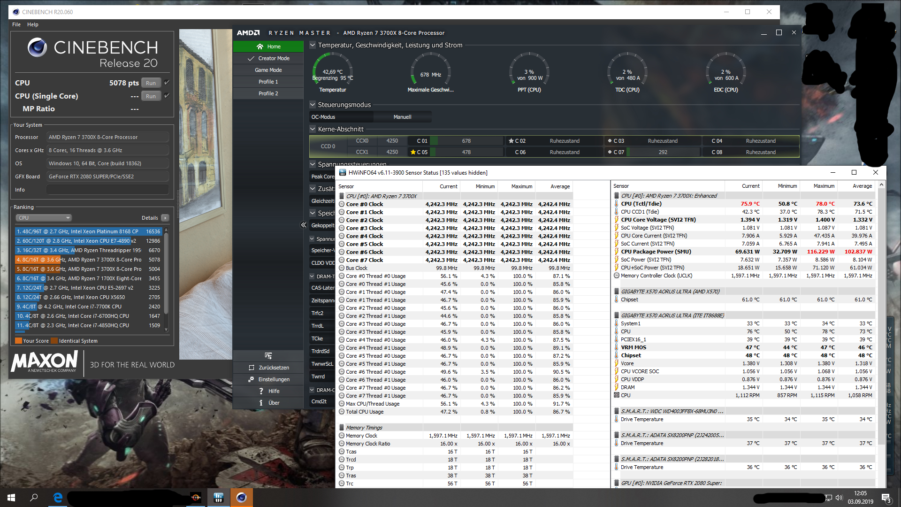
Task: Click the Hilfe question mark icon
Action: (x=261, y=391)
